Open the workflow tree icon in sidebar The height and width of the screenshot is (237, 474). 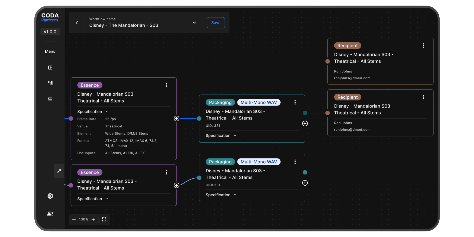coord(50,83)
